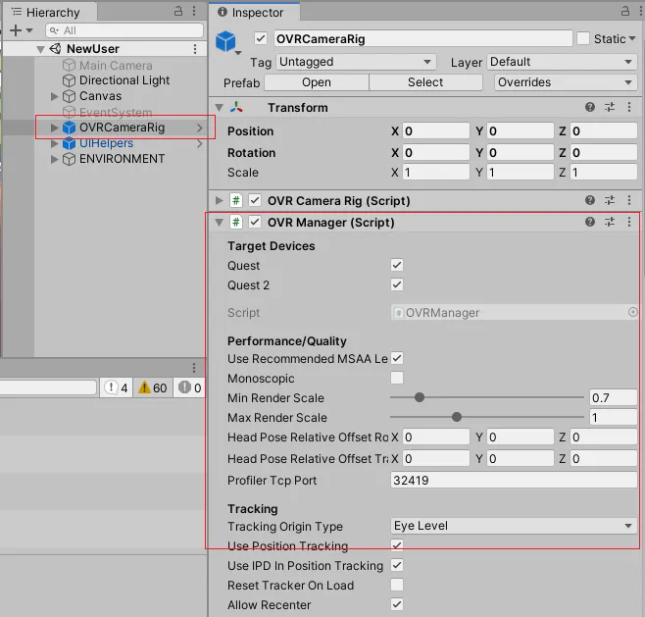Disable the OVR Camera Rig script checkbox

click(255, 200)
